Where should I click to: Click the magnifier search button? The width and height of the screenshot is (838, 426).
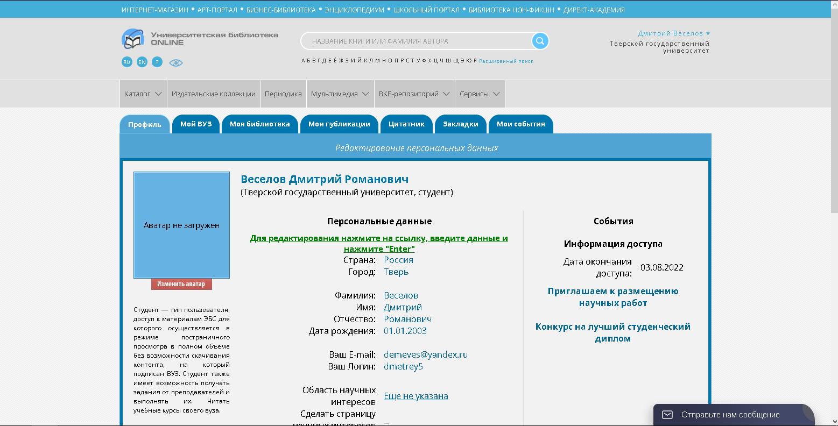tap(540, 41)
